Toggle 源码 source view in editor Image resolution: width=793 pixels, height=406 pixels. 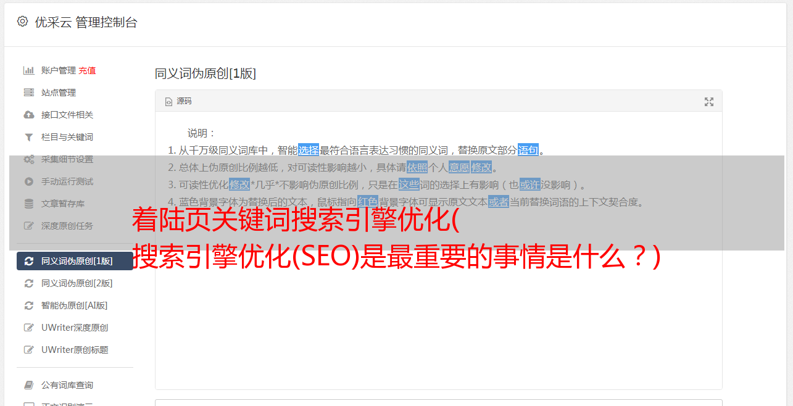178,101
